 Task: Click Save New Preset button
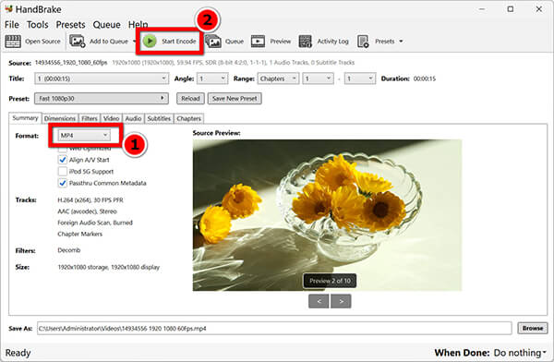click(235, 98)
